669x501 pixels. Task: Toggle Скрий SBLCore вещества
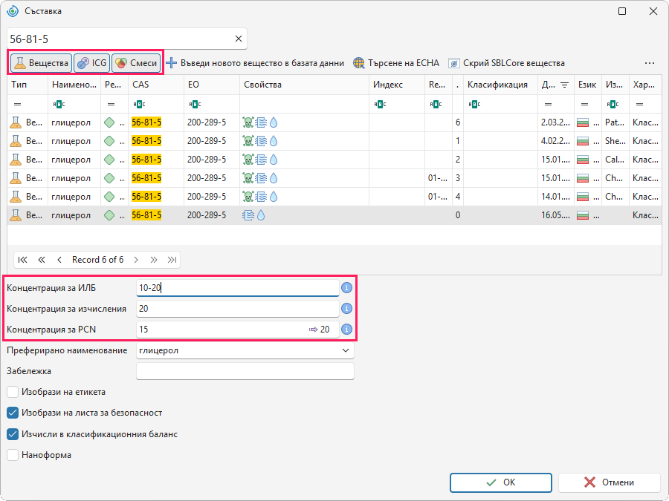pos(506,63)
